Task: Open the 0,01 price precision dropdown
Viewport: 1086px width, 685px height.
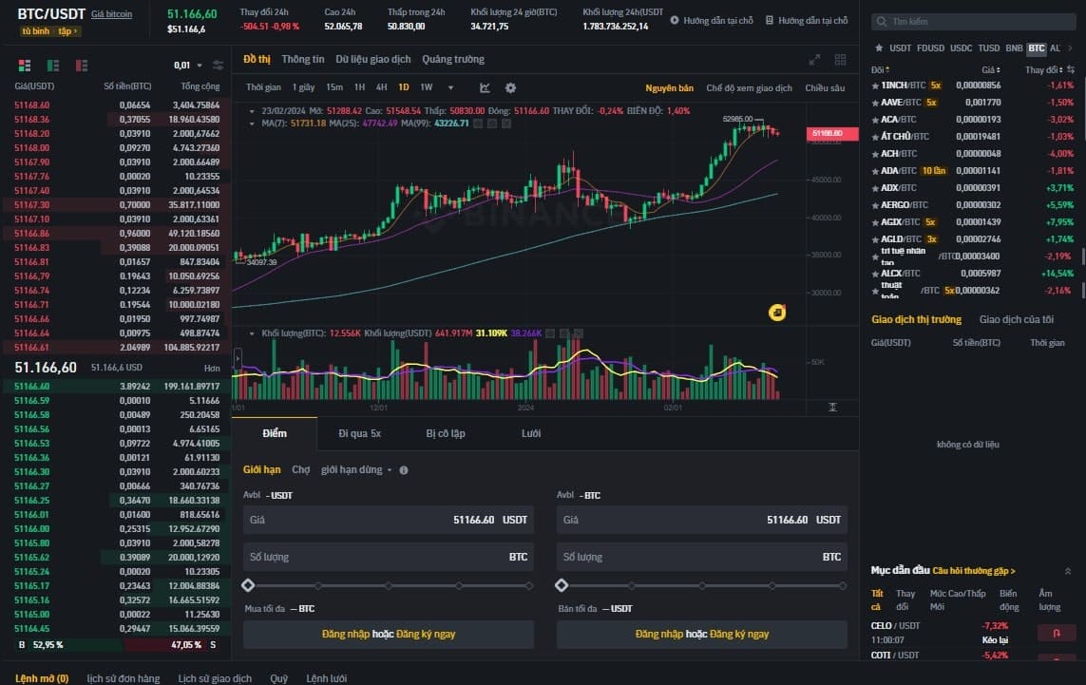Action: [188, 66]
